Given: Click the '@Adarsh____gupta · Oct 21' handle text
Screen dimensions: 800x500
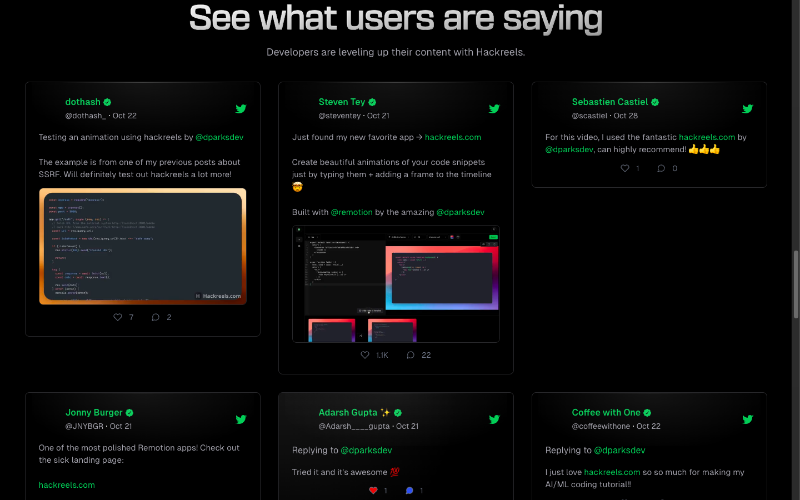Looking at the screenshot, I should pos(368,426).
